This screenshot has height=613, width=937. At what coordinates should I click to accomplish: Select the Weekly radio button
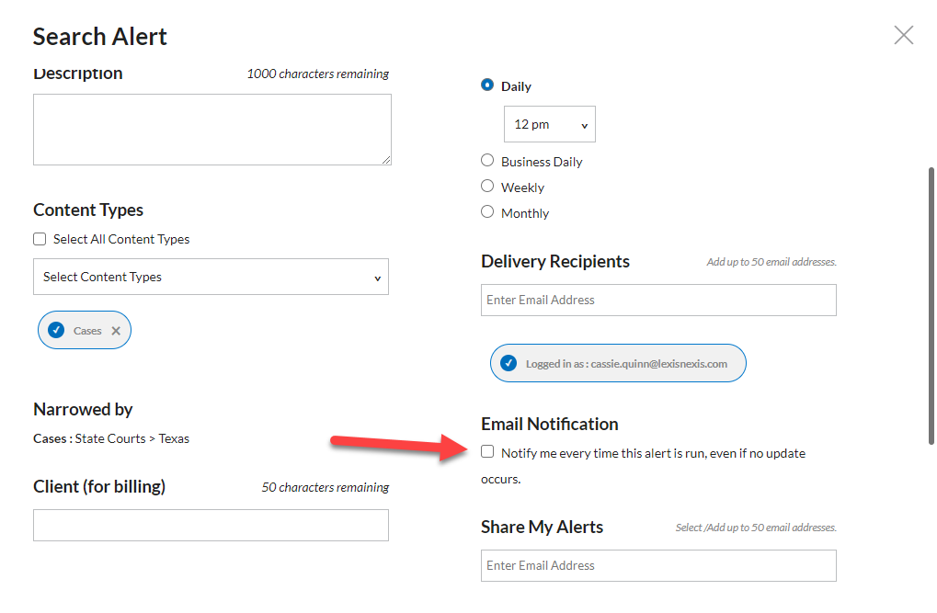pos(487,186)
